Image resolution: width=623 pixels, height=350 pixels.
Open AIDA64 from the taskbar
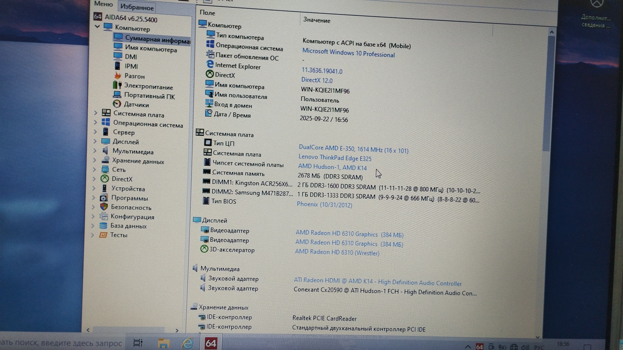(x=211, y=343)
